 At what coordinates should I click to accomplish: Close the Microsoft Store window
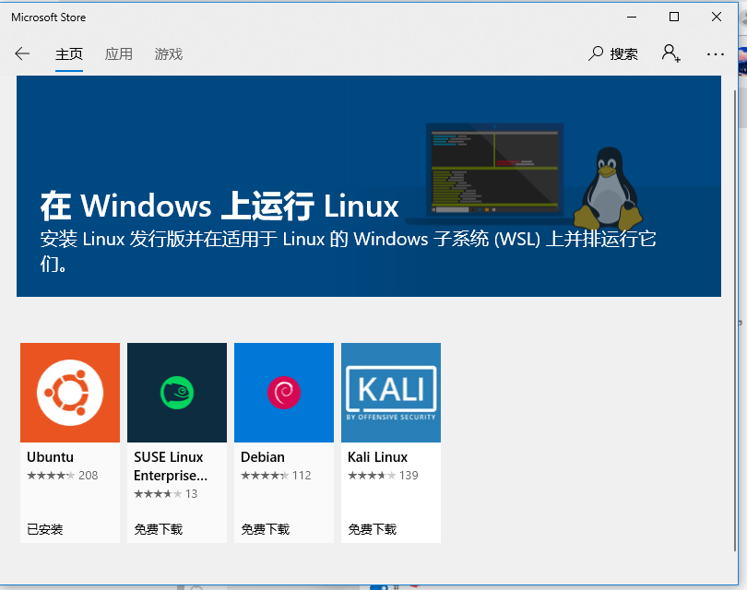coord(717,18)
